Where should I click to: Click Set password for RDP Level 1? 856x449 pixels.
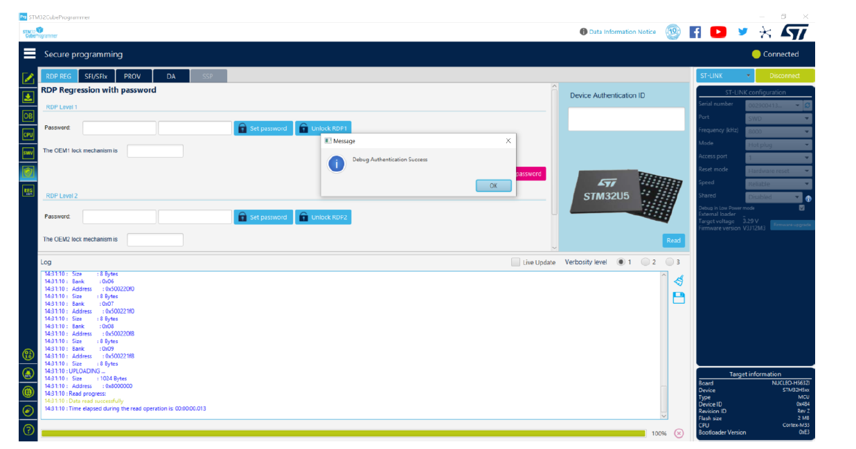[x=263, y=128]
